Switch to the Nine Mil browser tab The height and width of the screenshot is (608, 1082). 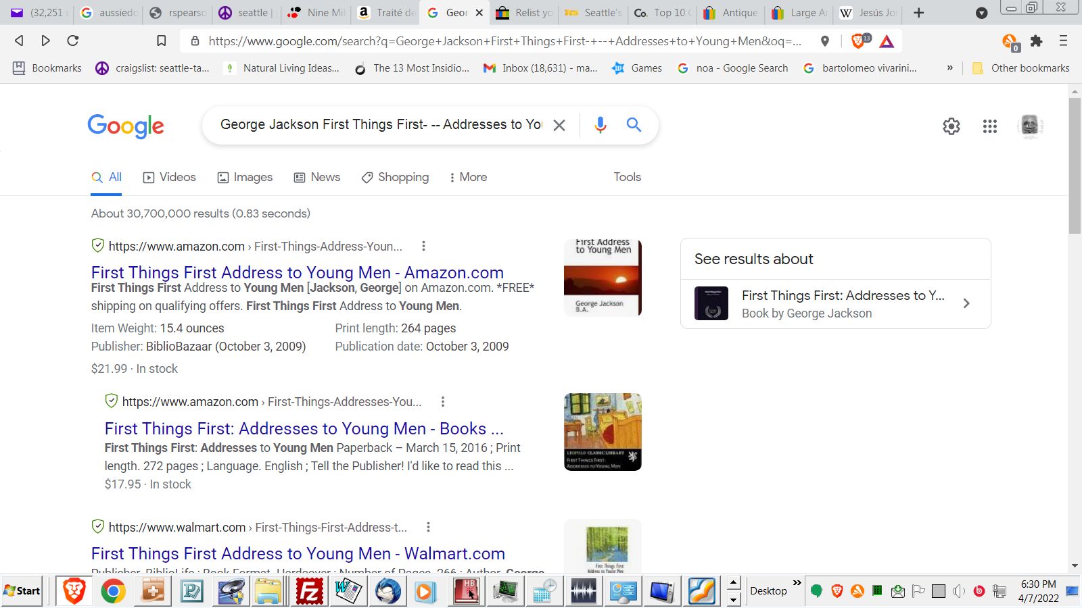click(x=316, y=13)
